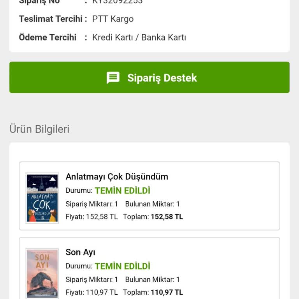Viewport: 299px width, 299px height.
Task: Click TEMİN EDİLDİ status of Son Ayı
Action: [x=122, y=266]
